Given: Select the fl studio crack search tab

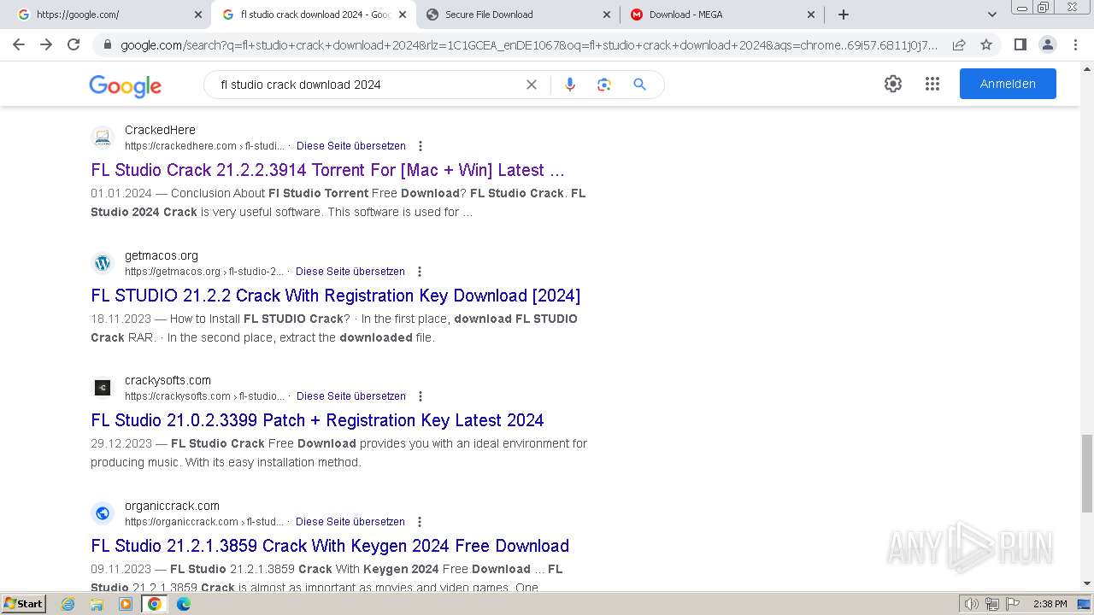Looking at the screenshot, I should (x=313, y=15).
